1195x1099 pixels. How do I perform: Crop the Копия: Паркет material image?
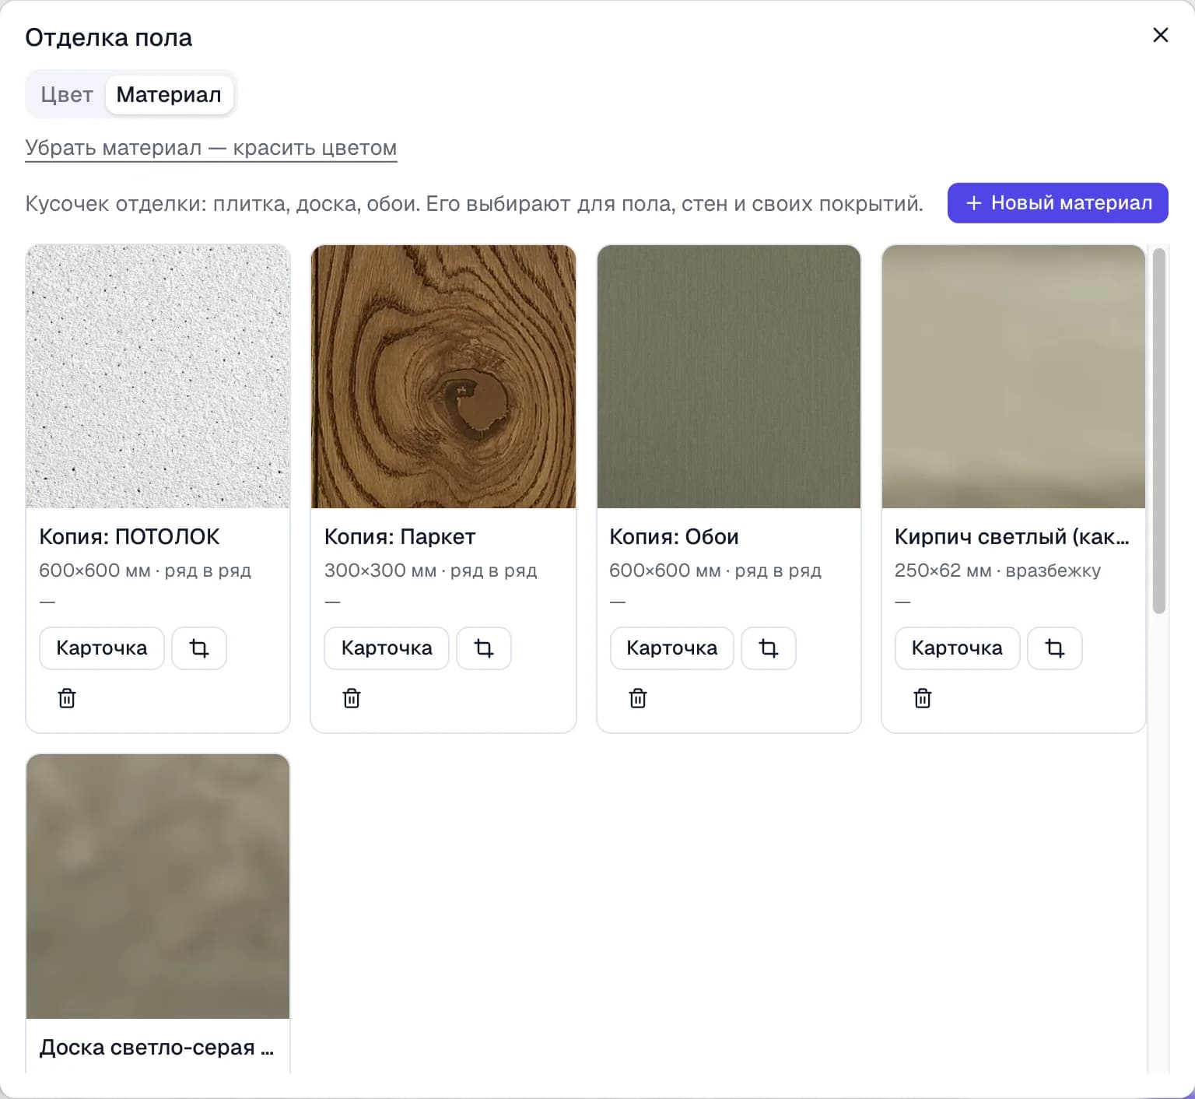point(484,648)
